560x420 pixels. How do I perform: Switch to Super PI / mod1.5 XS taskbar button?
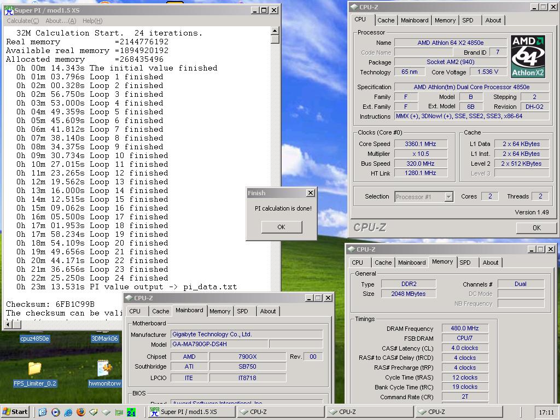pos(191,412)
